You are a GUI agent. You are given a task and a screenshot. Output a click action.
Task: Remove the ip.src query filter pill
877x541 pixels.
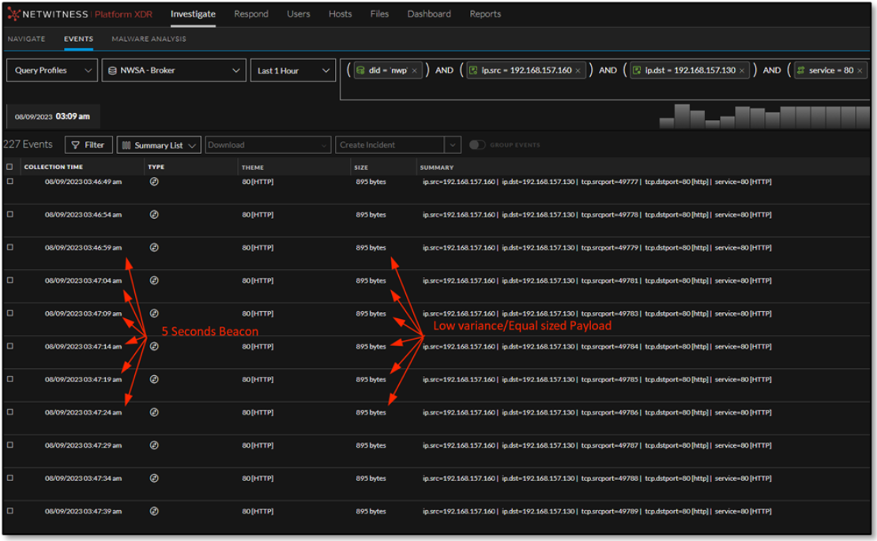578,71
